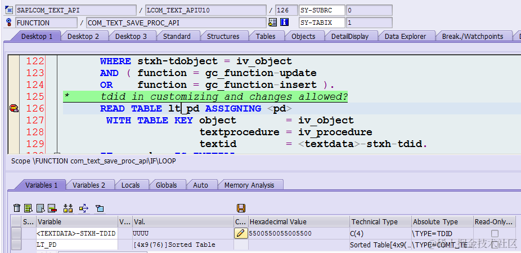521x253 pixels.
Task: Click the yellow box with arrows tool icon
Action: click(84, 208)
